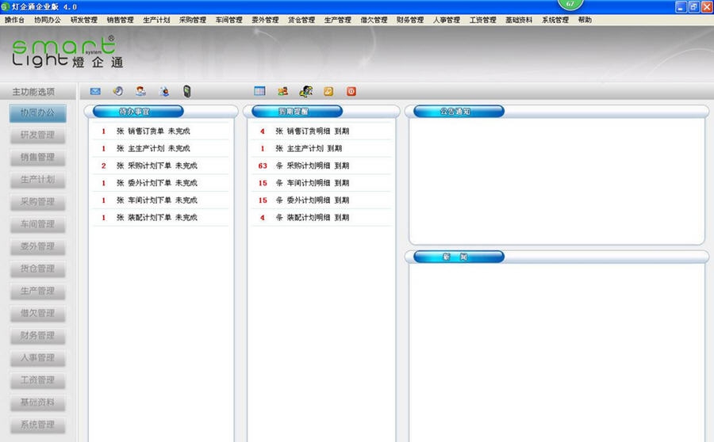The width and height of the screenshot is (714, 442).
Task: Select 基础资料 in the left sidebar
Action: click(37, 403)
